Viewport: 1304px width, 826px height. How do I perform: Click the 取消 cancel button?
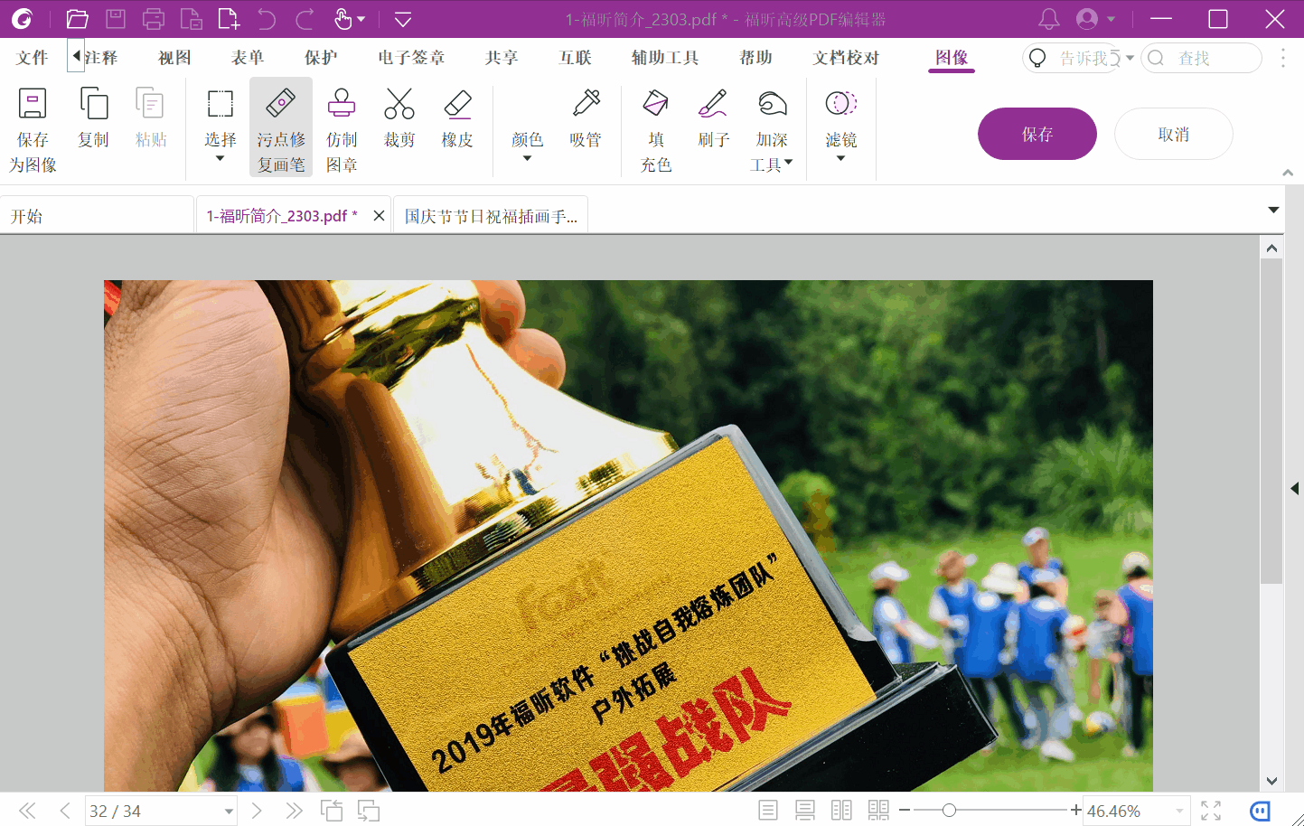1174,134
